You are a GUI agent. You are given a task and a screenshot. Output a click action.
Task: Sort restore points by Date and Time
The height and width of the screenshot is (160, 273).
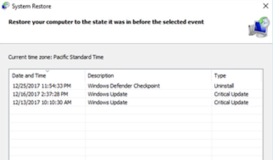(x=29, y=76)
